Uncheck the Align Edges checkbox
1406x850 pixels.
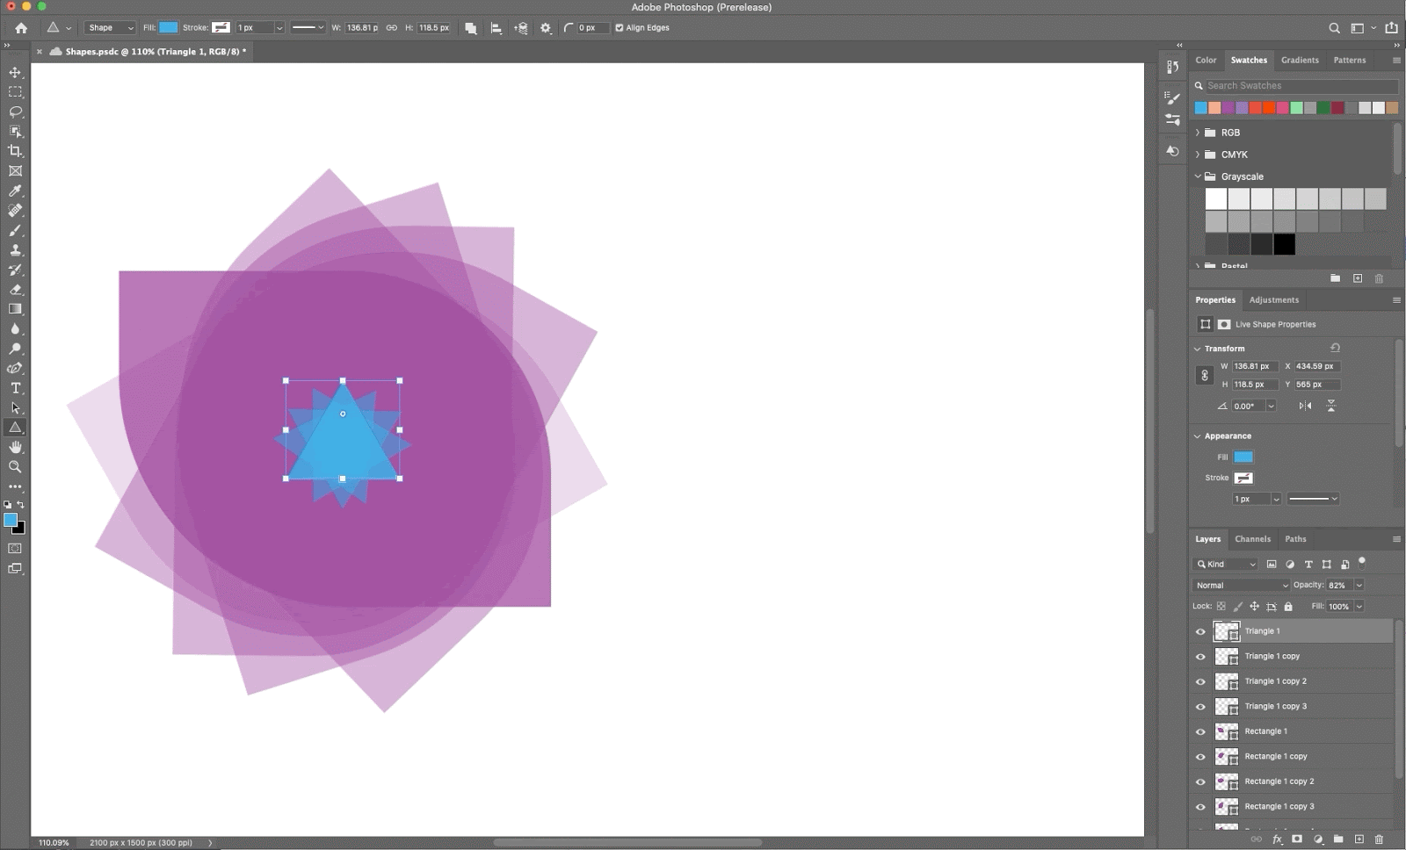[x=620, y=27]
